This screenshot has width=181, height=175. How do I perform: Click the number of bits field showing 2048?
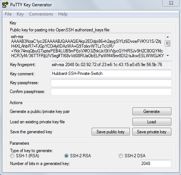click(x=156, y=164)
